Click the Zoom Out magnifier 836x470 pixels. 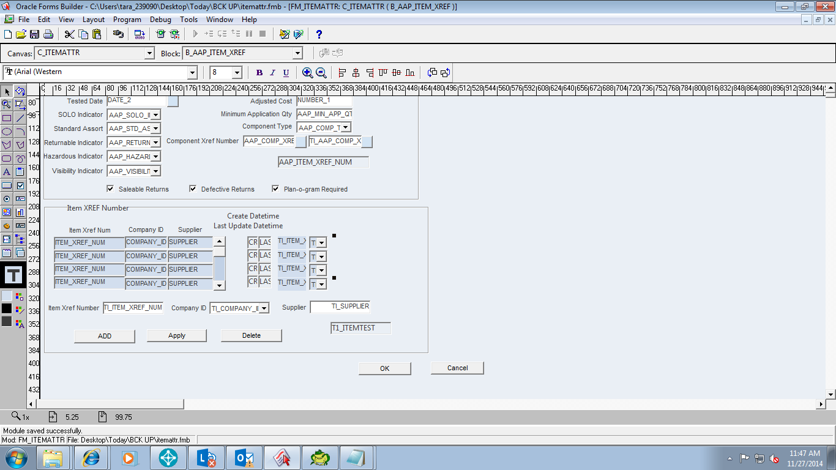pos(321,73)
